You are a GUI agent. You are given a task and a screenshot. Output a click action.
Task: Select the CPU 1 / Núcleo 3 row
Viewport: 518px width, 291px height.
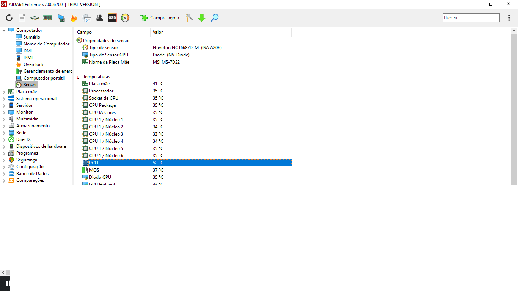(183, 134)
